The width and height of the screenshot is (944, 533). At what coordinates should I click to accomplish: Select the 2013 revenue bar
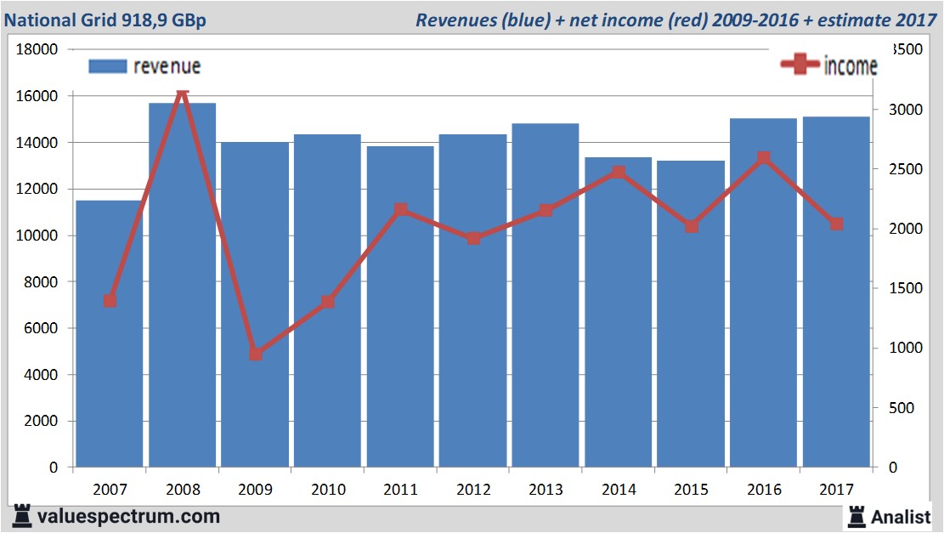tap(545, 295)
